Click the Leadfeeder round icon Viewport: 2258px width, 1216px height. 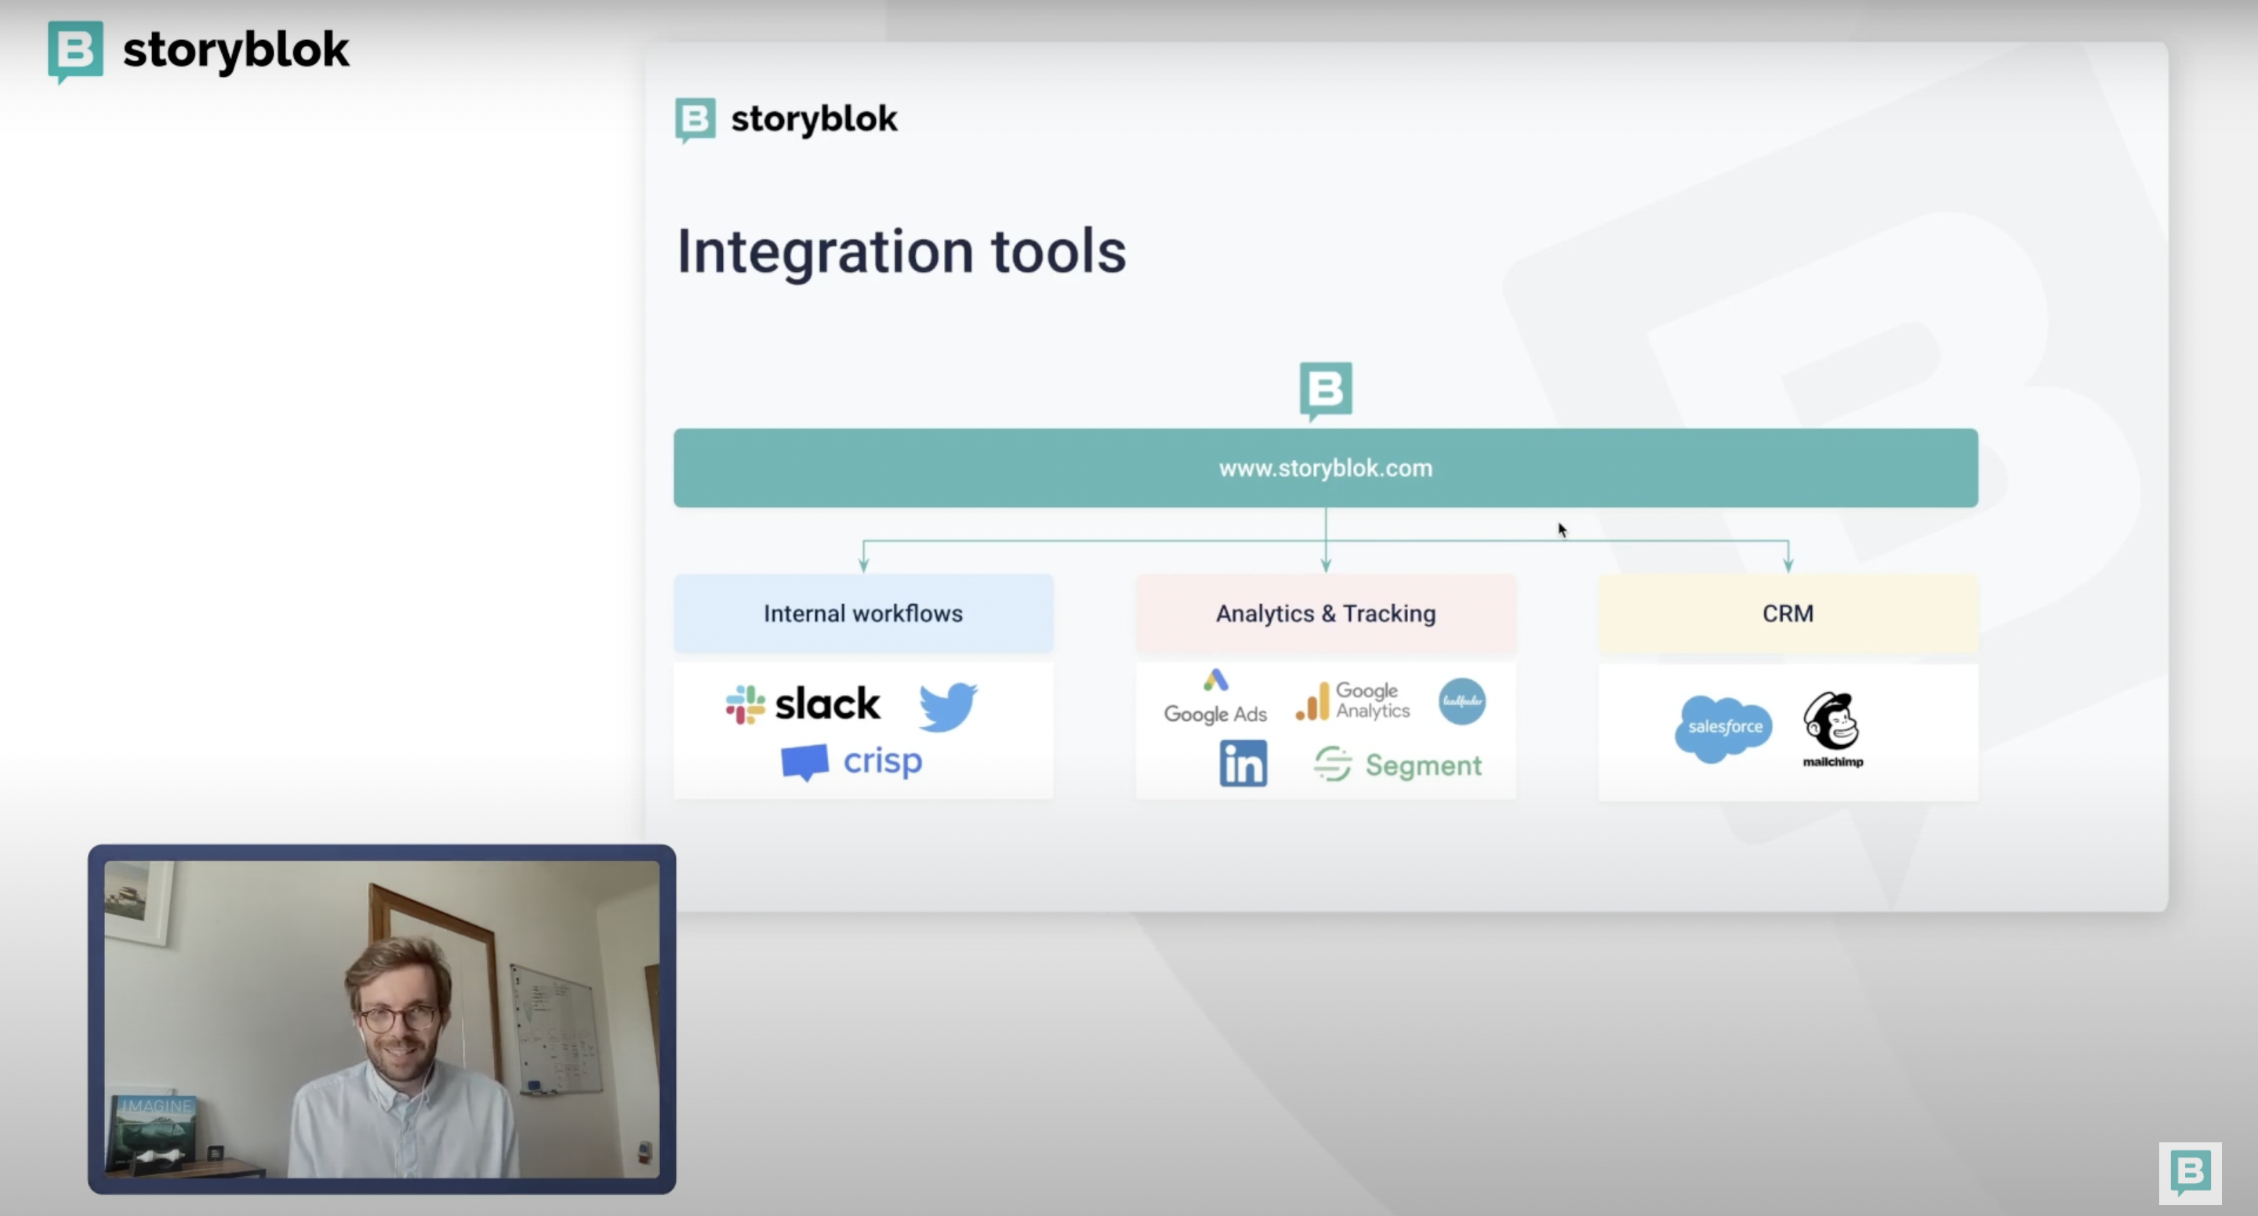[1461, 701]
